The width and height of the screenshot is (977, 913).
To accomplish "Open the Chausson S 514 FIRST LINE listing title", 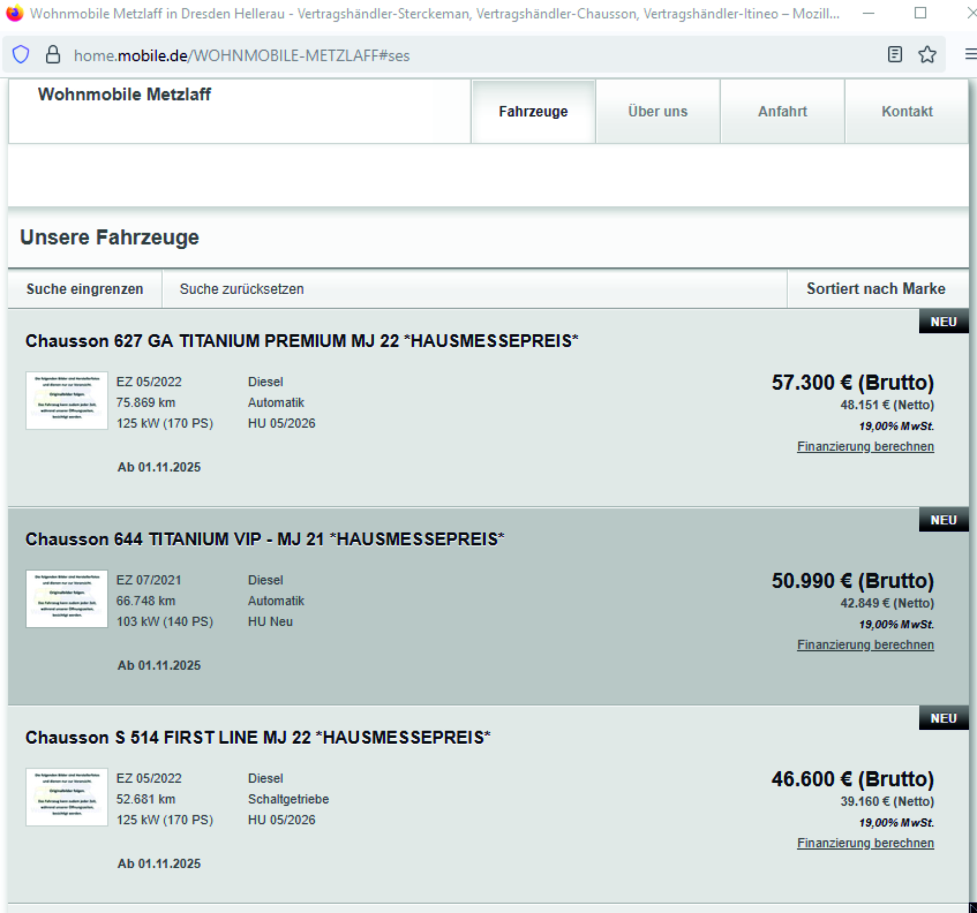I will coord(258,737).
